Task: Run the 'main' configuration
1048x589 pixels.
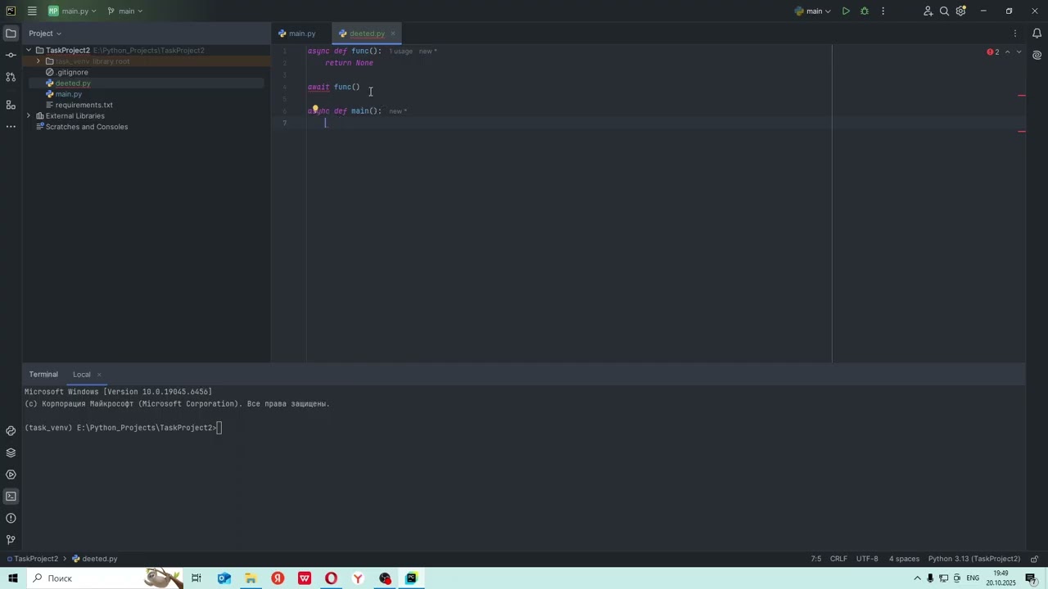Action: (846, 11)
